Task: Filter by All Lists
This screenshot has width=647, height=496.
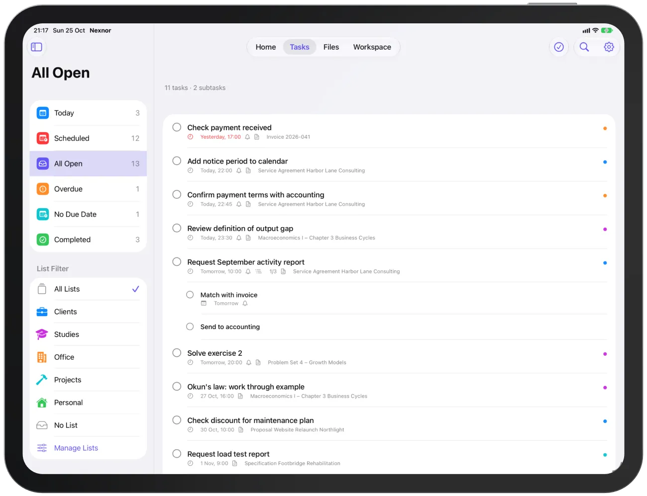Action: pos(89,289)
